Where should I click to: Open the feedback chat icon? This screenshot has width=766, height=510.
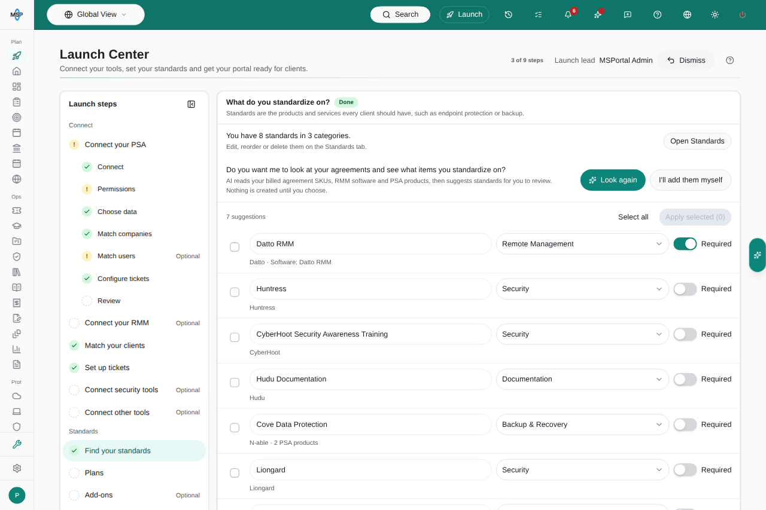point(628,14)
